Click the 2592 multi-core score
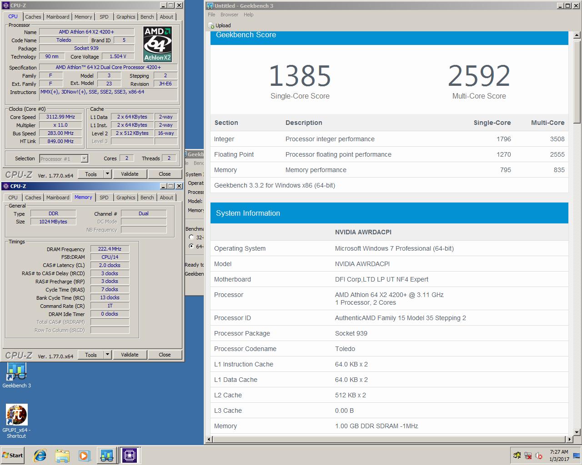The image size is (582, 465). [x=479, y=76]
